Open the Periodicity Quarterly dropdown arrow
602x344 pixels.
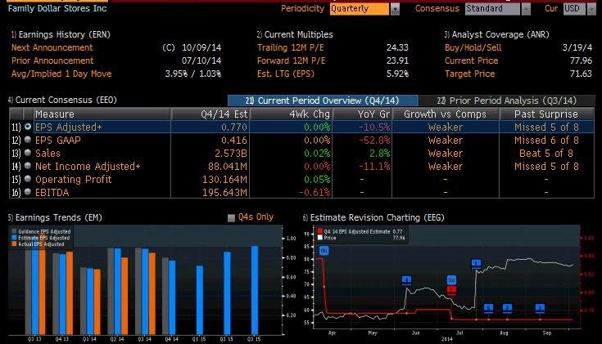[395, 9]
